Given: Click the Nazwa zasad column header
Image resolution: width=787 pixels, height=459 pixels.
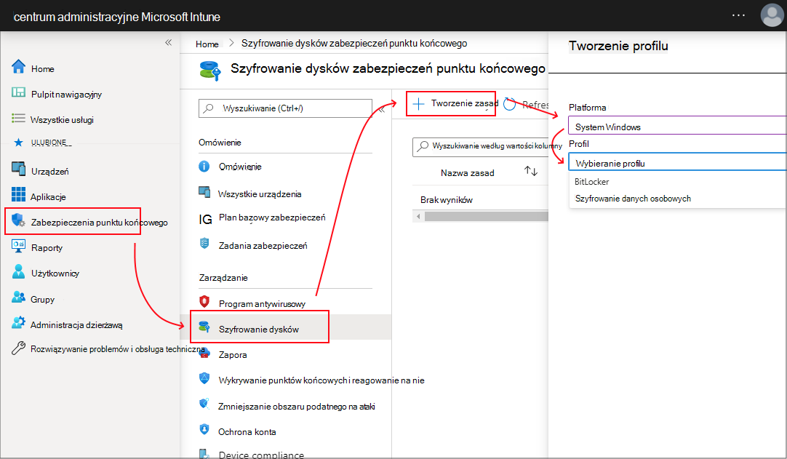Looking at the screenshot, I should point(467,172).
